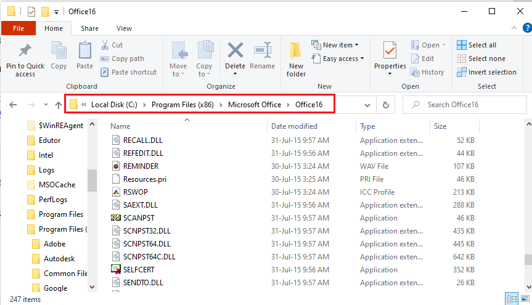Sort by the Date modified column

(x=311, y=126)
